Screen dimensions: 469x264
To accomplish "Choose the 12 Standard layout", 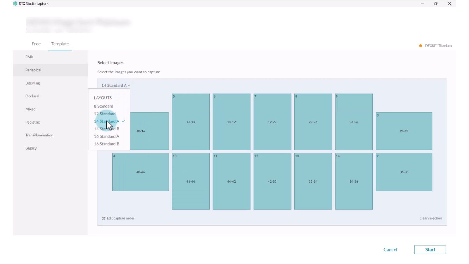I will coord(105,114).
